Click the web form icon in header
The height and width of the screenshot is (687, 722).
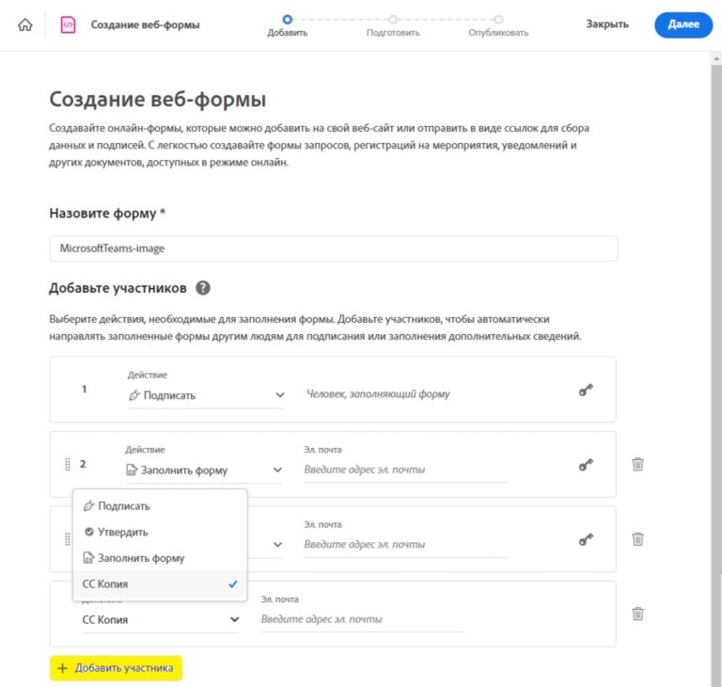tap(68, 25)
